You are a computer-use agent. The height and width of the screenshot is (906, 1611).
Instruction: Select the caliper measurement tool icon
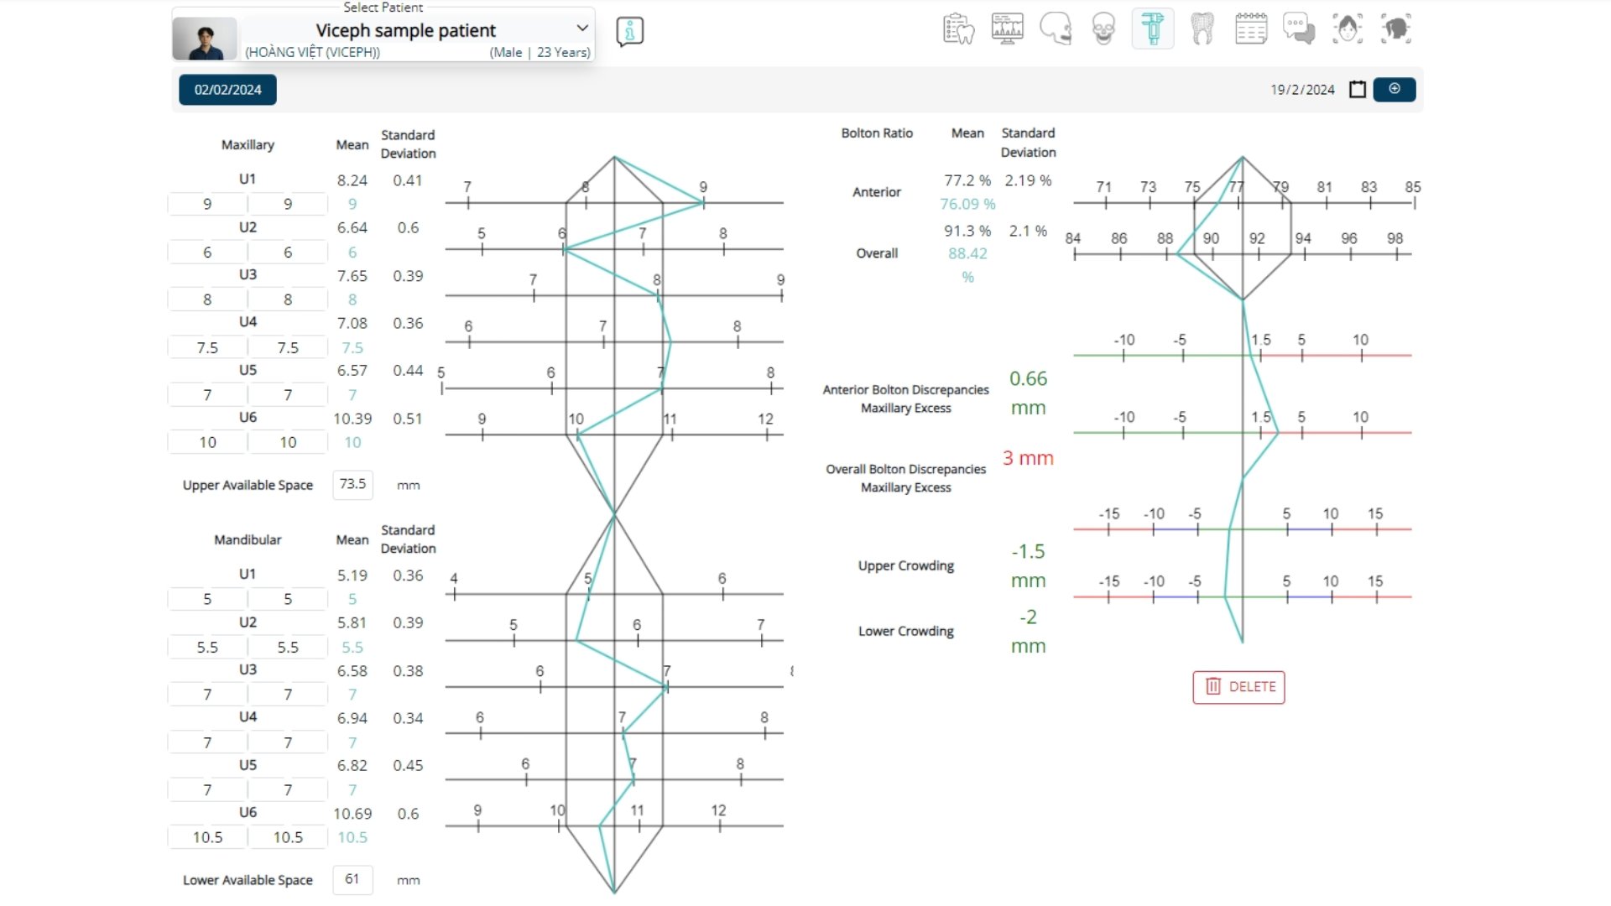1152,29
